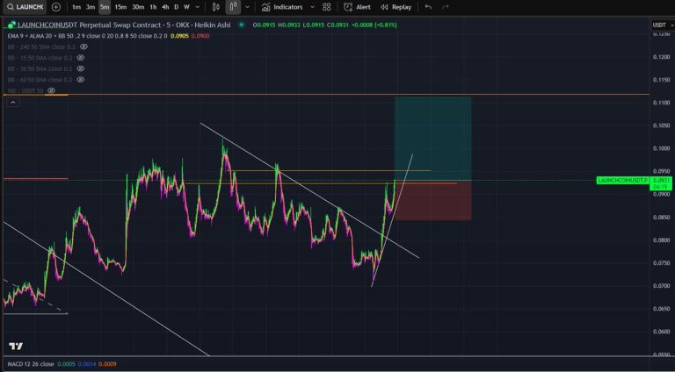
Task: Select the 3m timeframe
Action: coord(91,7)
